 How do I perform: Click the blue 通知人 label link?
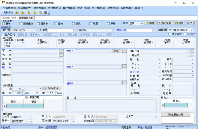coord(70,83)
